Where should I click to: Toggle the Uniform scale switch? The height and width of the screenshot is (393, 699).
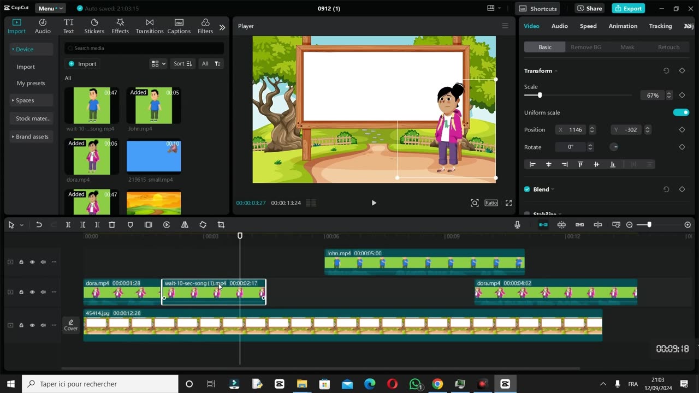(681, 112)
